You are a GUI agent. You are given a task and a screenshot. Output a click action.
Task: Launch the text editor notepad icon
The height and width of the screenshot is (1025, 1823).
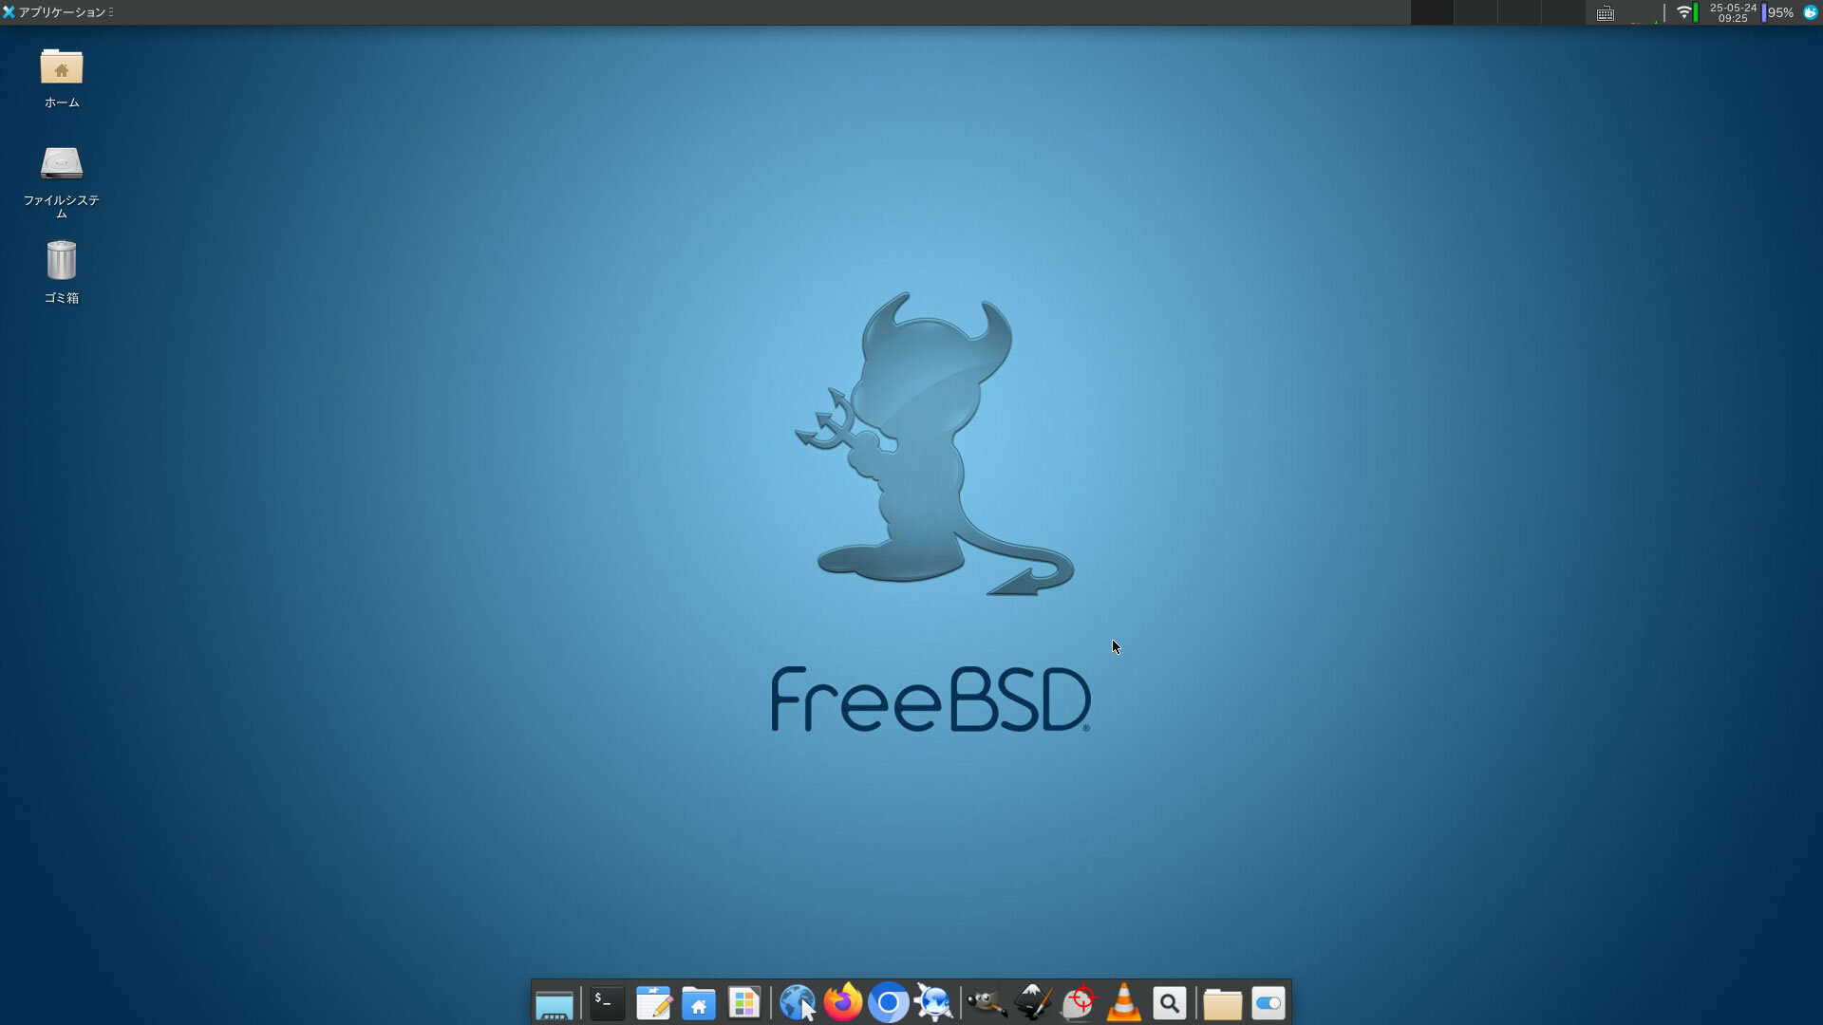pyautogui.click(x=653, y=1003)
